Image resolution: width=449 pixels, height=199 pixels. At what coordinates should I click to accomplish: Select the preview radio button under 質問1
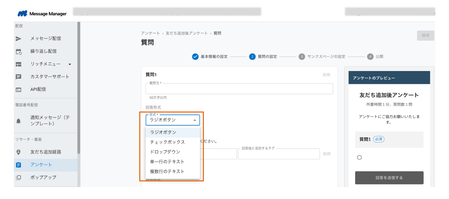pyautogui.click(x=360, y=157)
